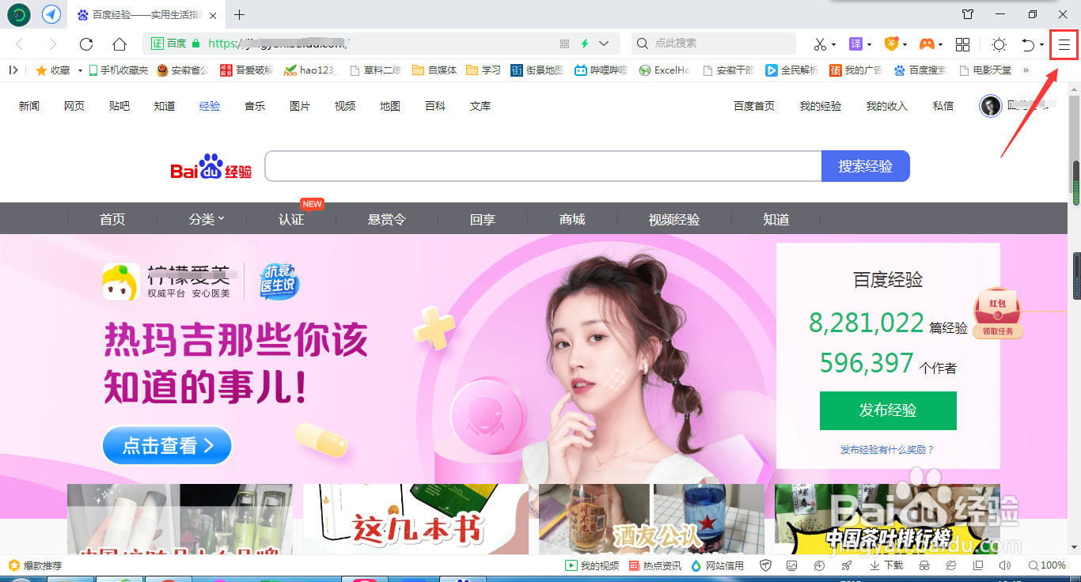
Task: Click the user profile avatar picture
Action: (991, 106)
